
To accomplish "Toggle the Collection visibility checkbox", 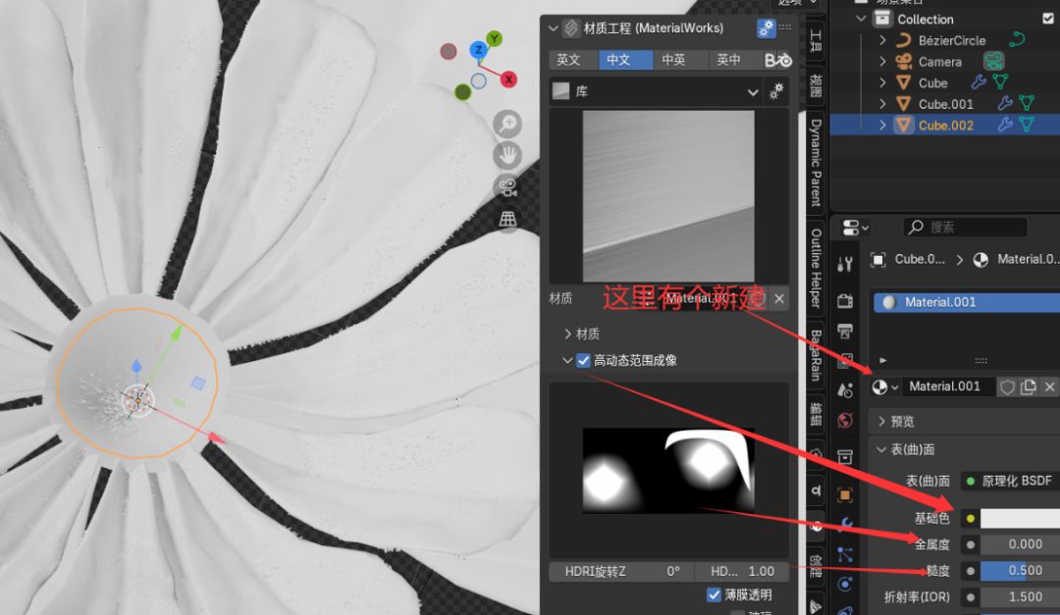I will click(x=1048, y=19).
